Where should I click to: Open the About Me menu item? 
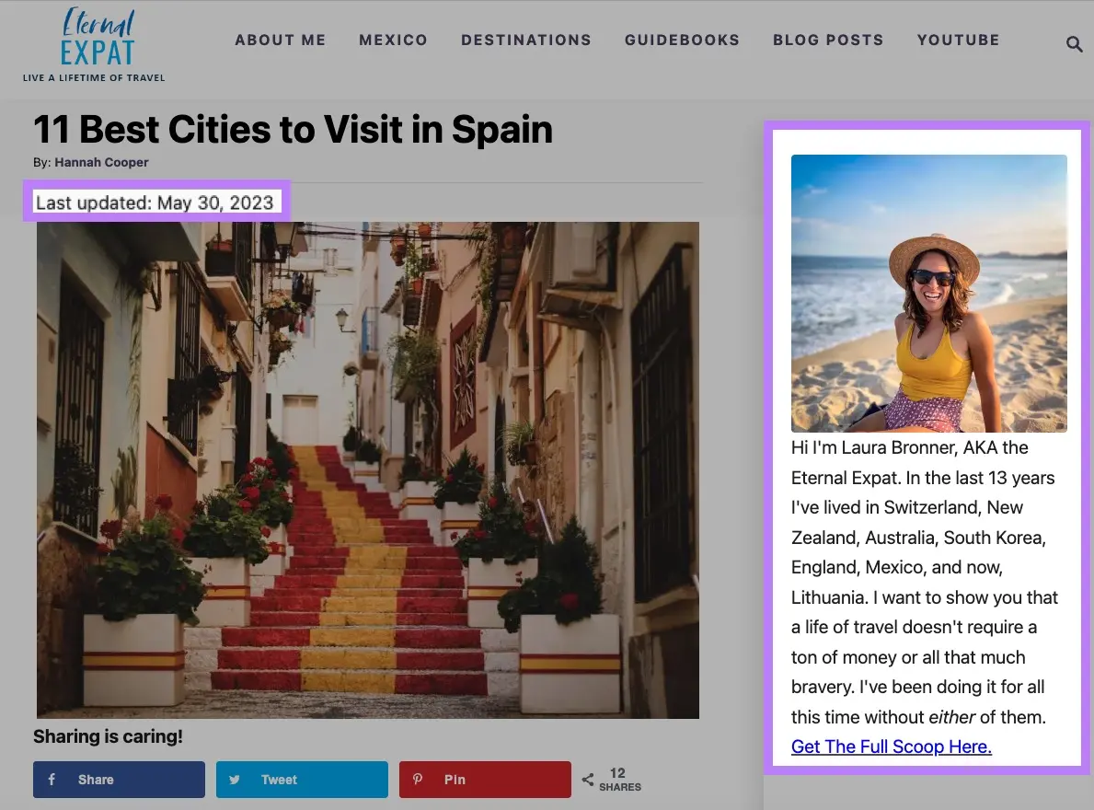[x=281, y=40]
